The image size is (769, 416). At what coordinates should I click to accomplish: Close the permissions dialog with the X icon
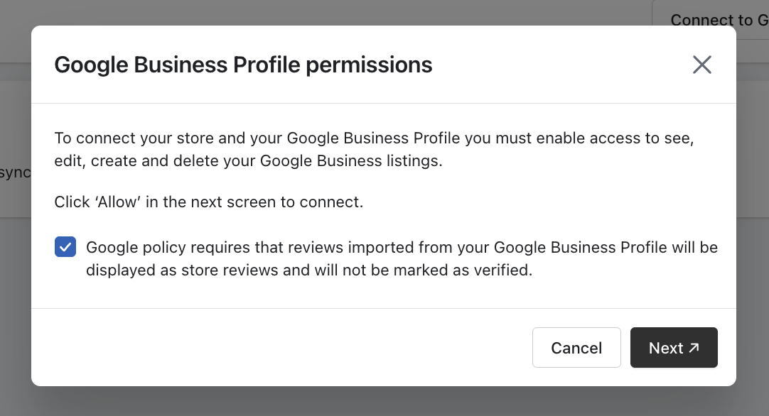coord(702,65)
